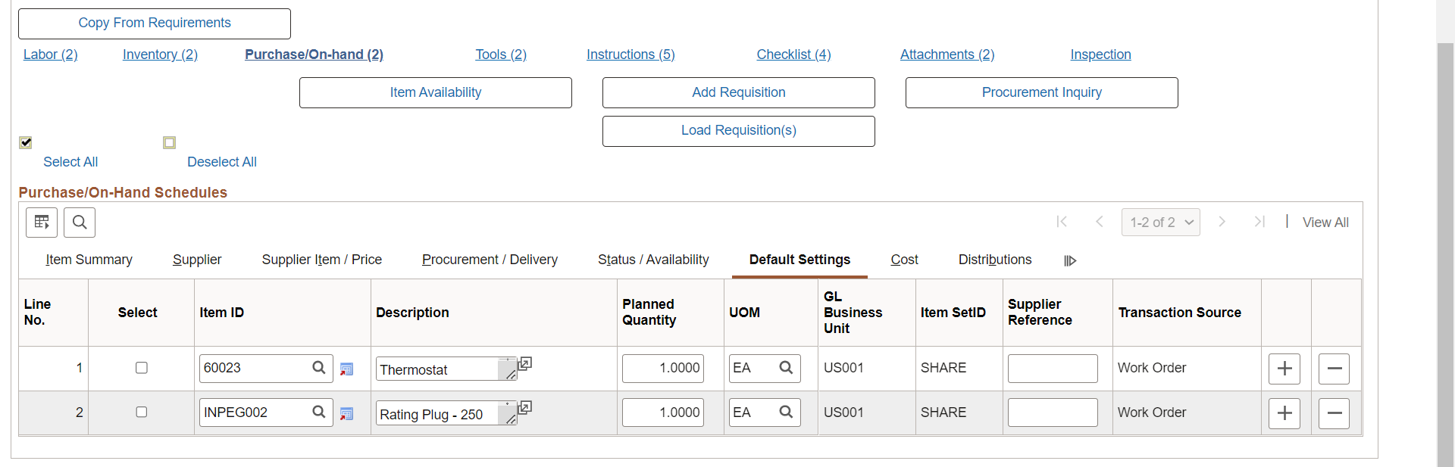Switch to the Cost grid tab
1455x467 pixels.
(904, 260)
